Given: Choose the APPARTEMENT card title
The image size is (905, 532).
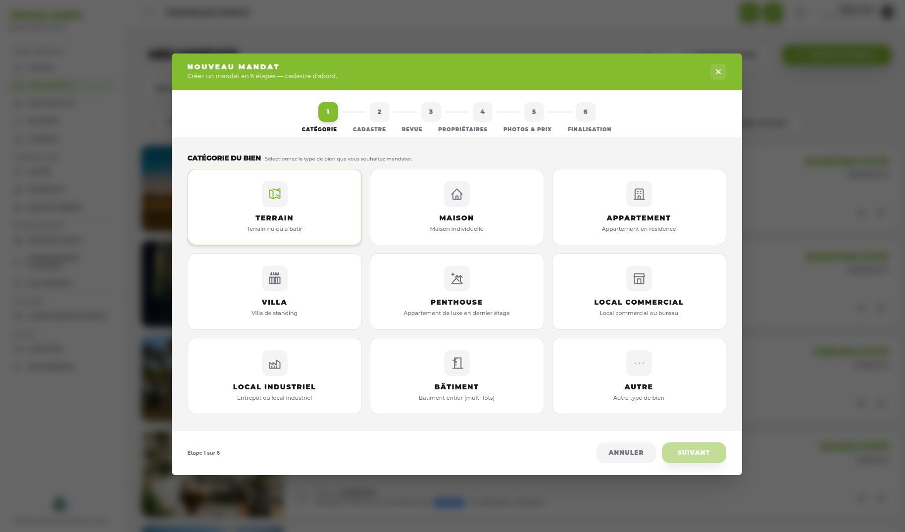Looking at the screenshot, I should 639,218.
